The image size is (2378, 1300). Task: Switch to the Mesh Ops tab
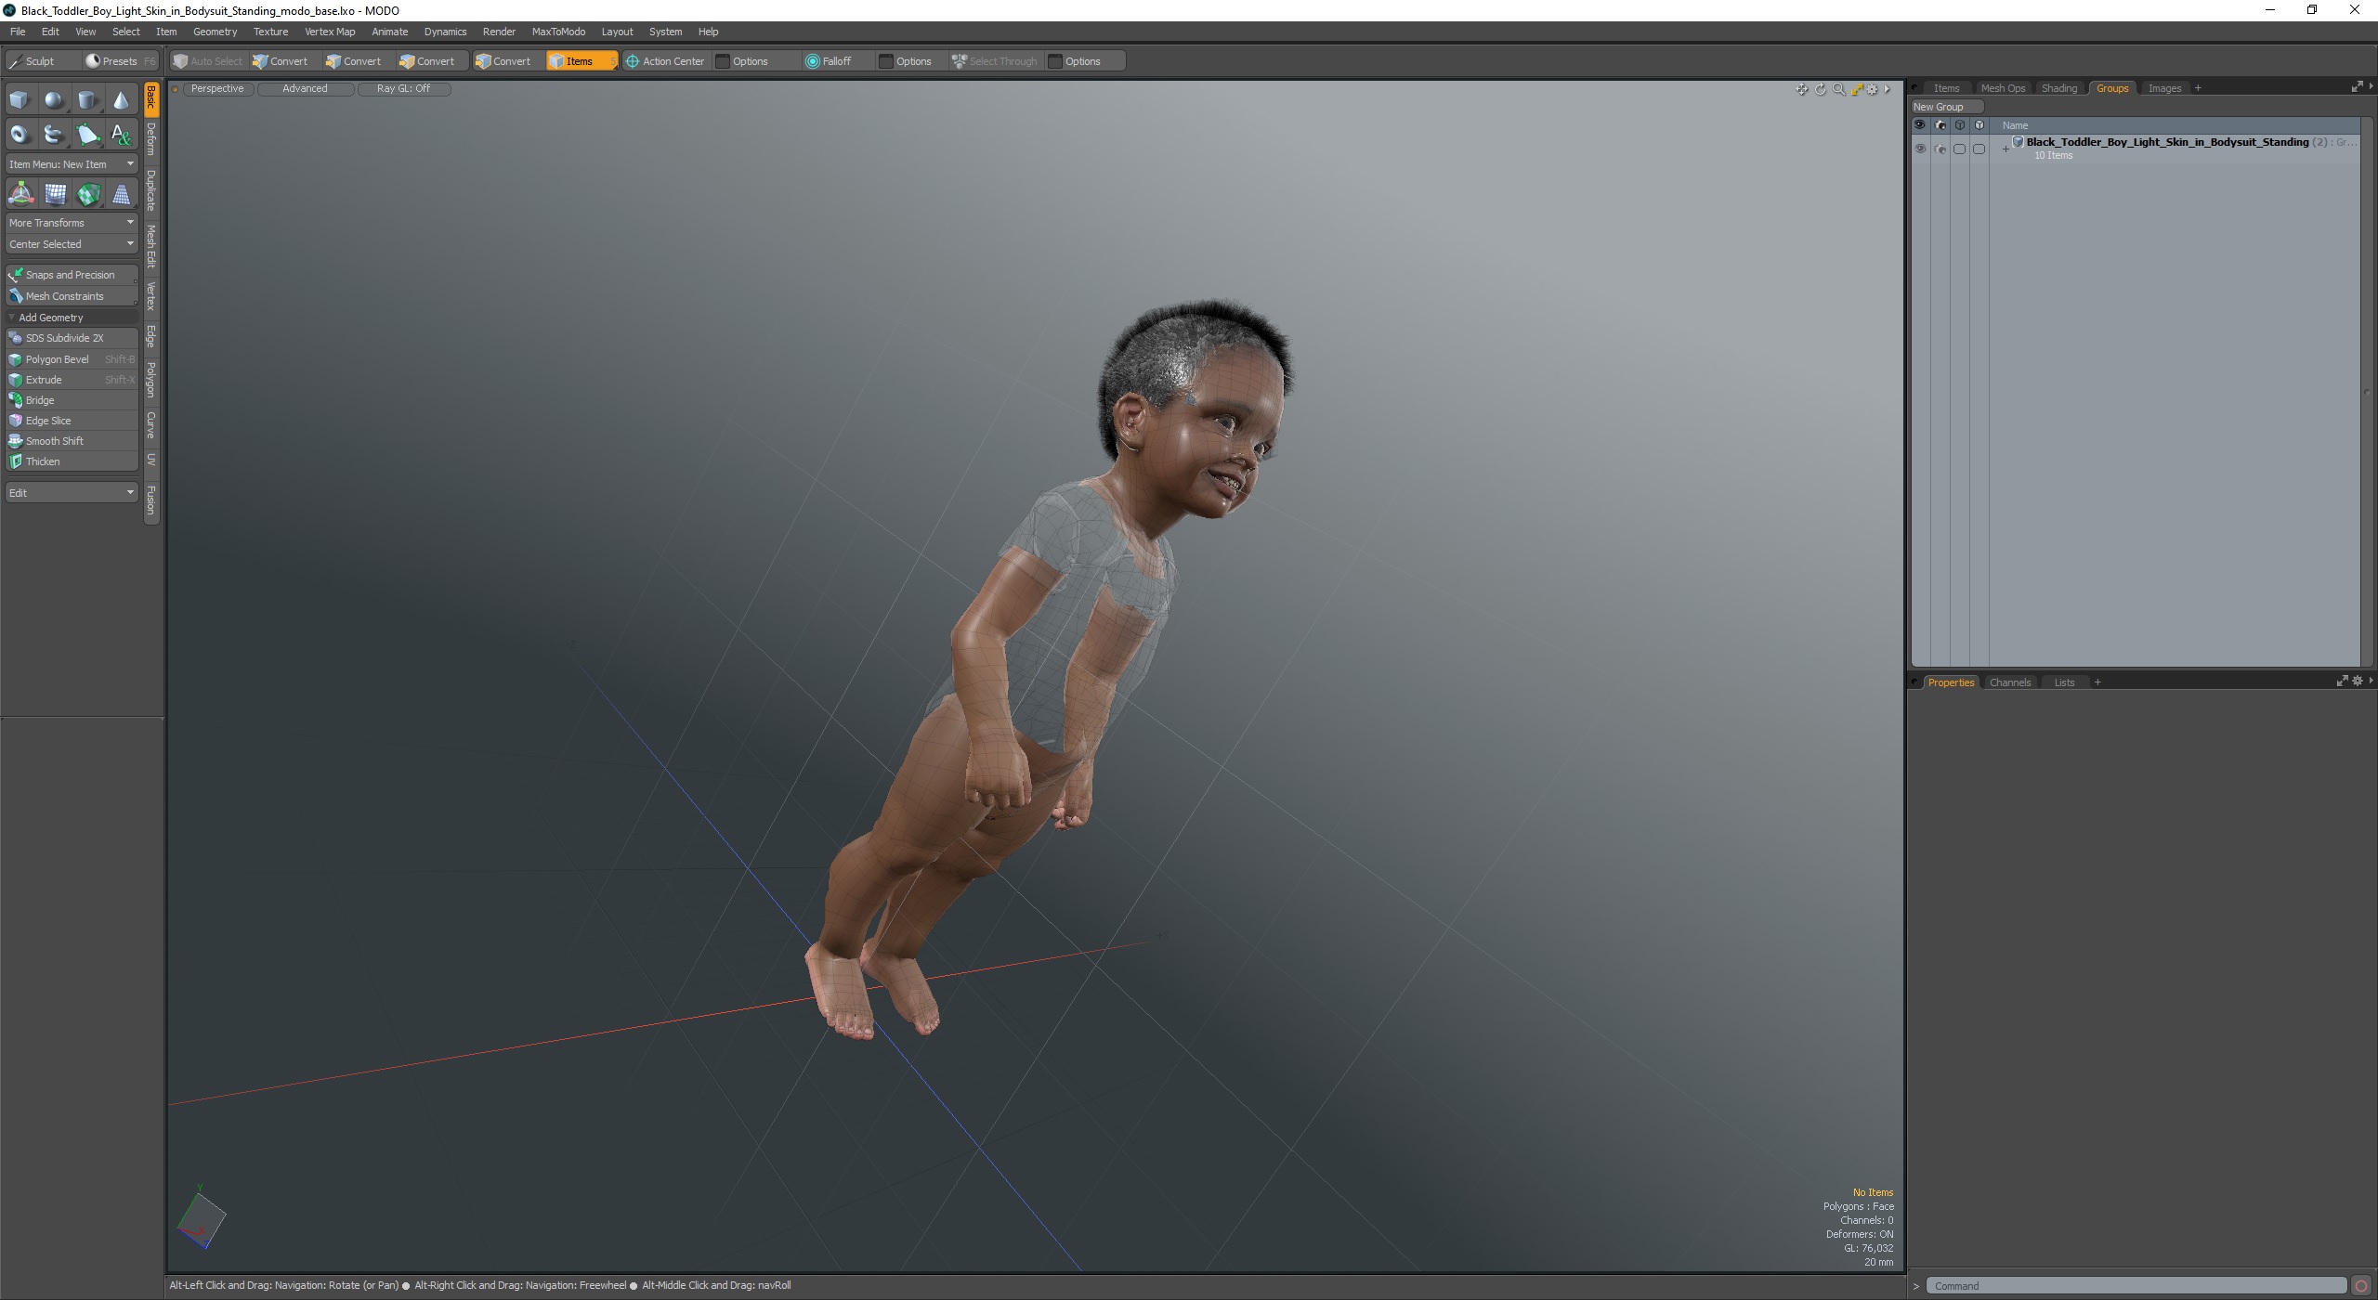2003,88
